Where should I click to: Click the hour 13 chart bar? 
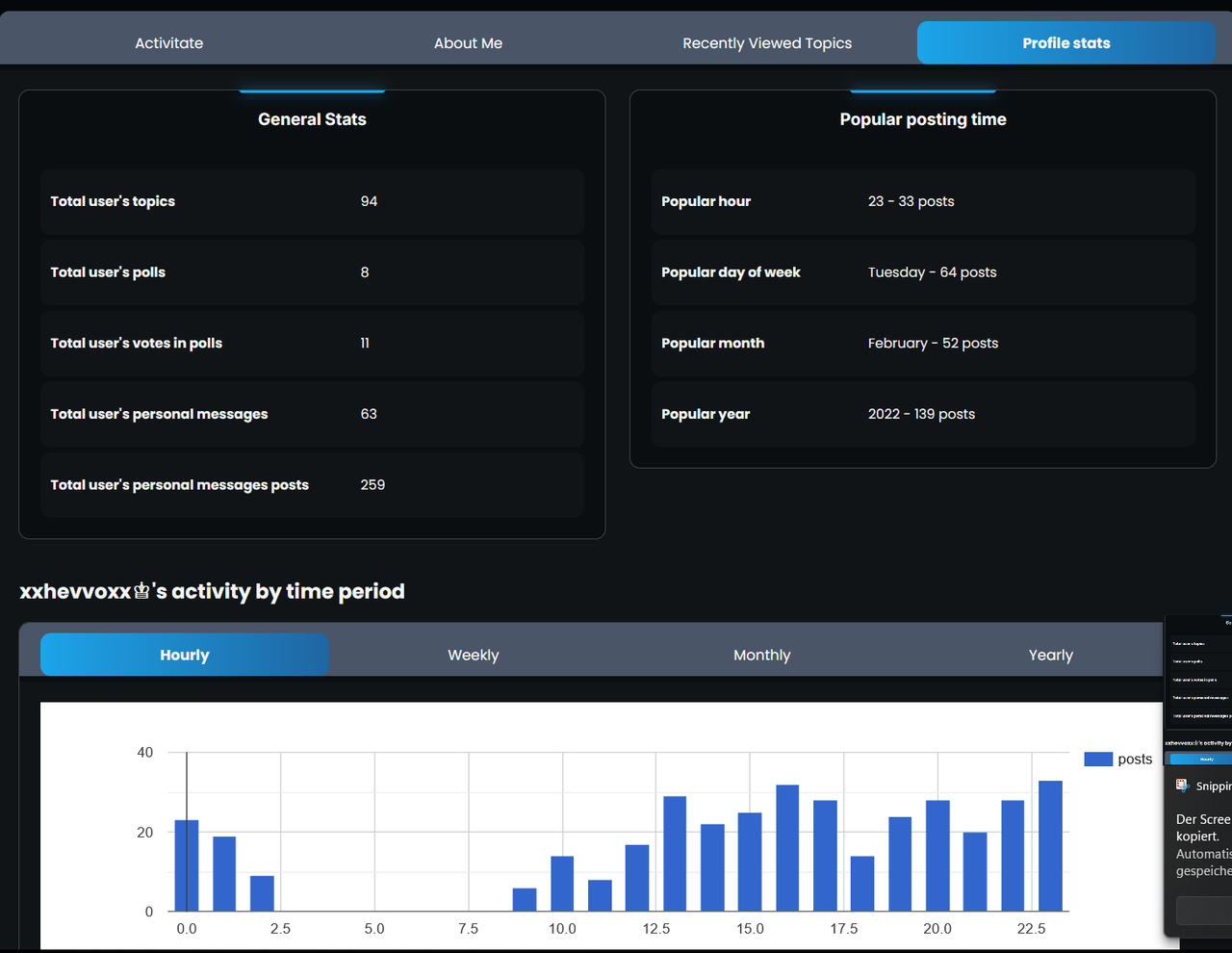675,854
